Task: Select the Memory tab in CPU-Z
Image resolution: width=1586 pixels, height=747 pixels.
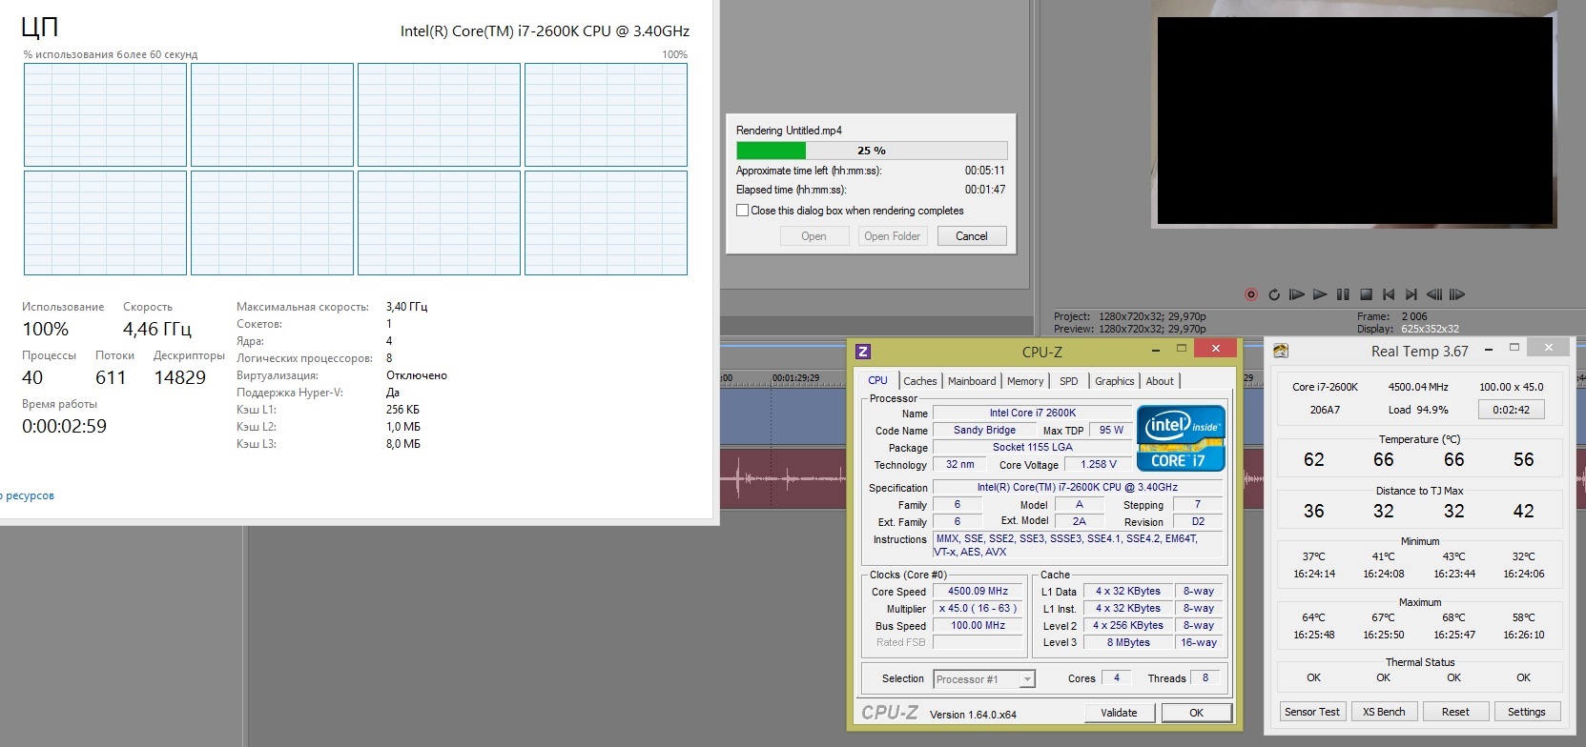Action: click(x=1025, y=381)
